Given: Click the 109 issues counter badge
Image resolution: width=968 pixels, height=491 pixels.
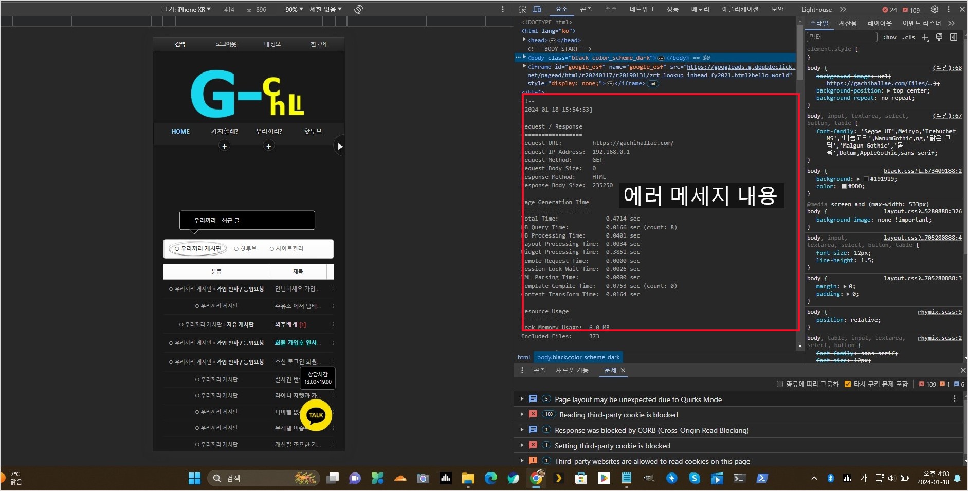Looking at the screenshot, I should pos(911,10).
